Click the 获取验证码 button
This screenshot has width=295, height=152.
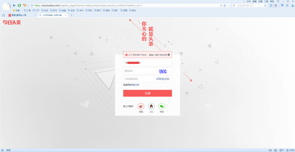(163, 79)
